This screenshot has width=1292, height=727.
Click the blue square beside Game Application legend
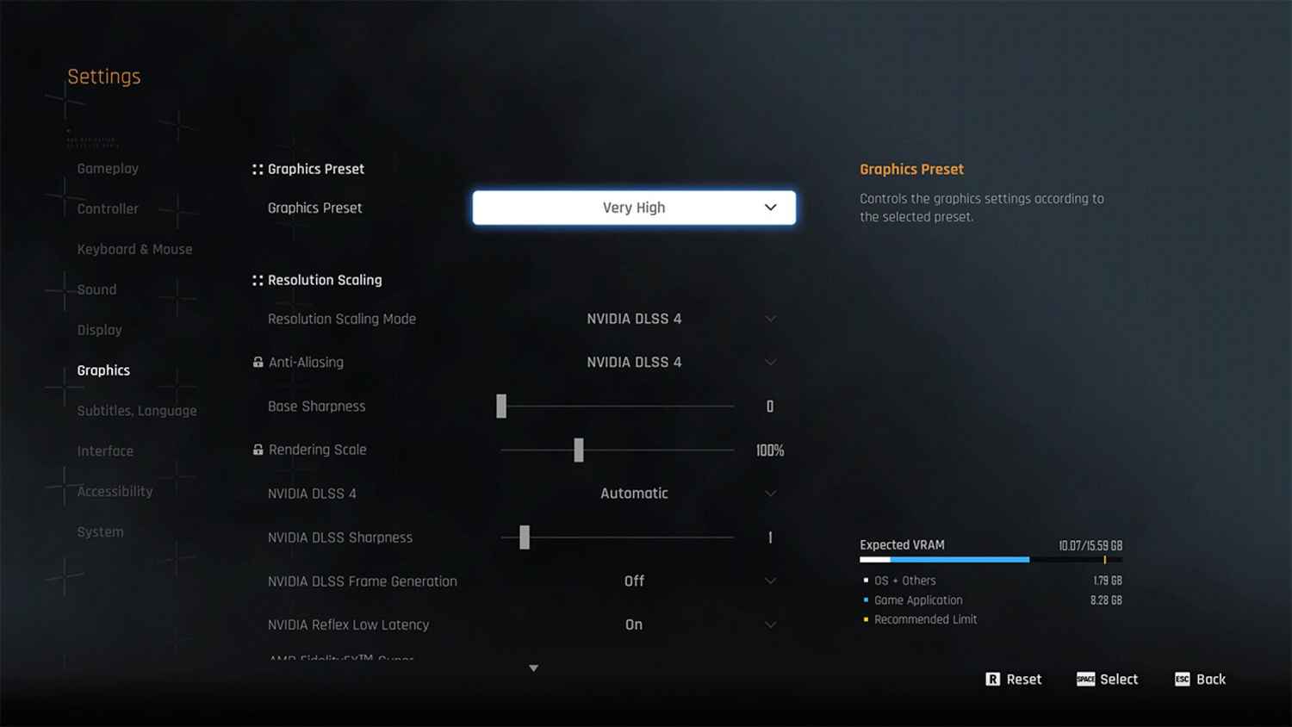pos(864,600)
